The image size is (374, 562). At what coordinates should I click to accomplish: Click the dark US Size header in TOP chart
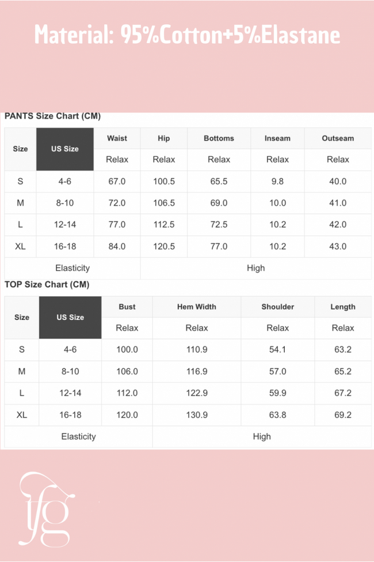(x=70, y=317)
